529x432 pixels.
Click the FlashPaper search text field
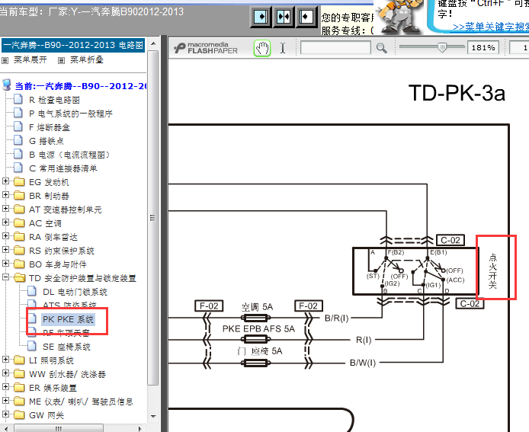coord(335,48)
